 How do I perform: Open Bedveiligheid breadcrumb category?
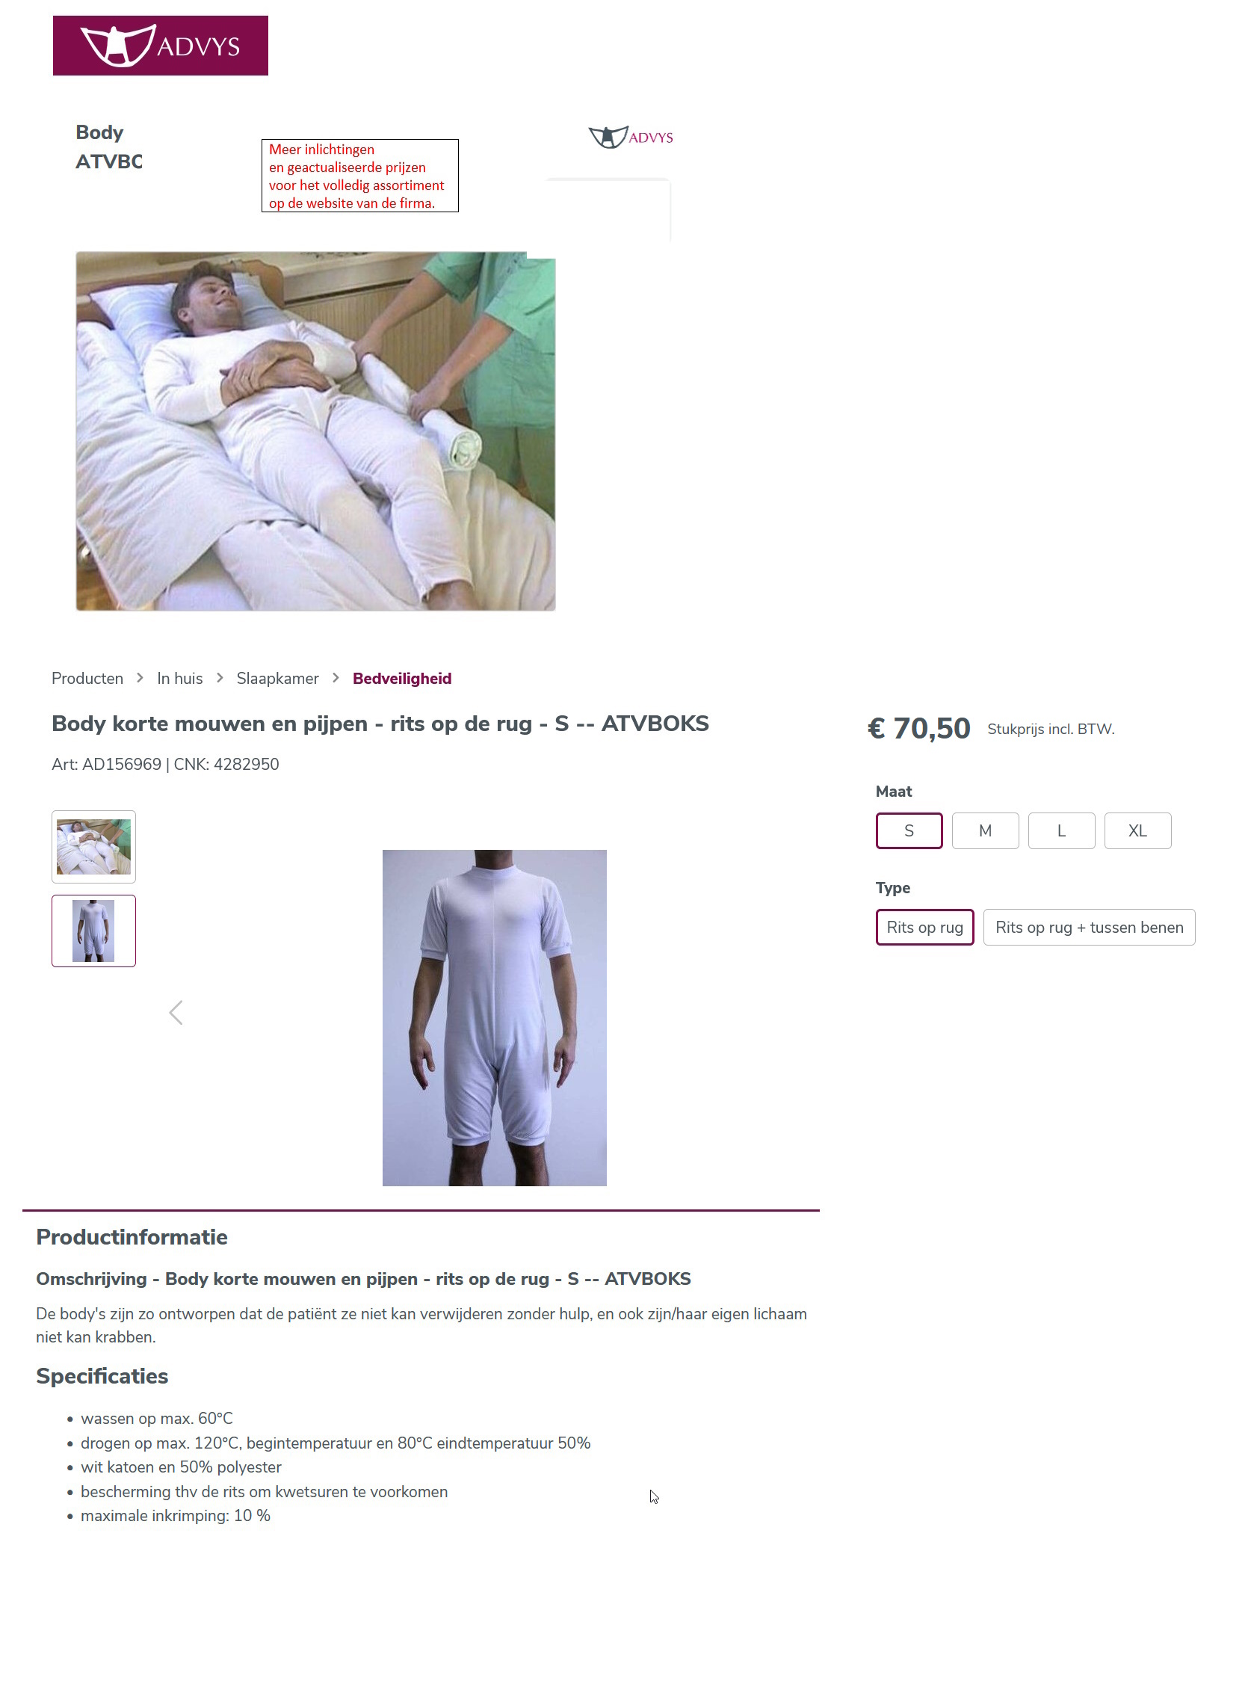[403, 679]
